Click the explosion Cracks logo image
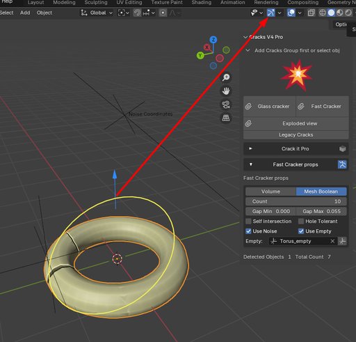 [297, 75]
